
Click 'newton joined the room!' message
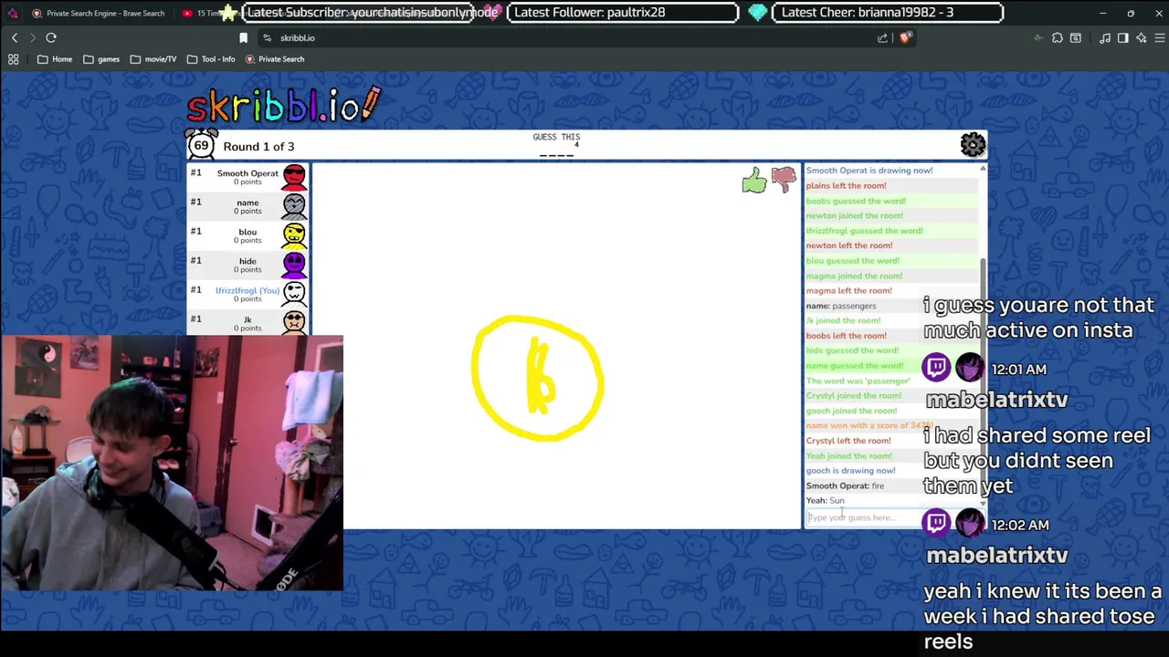click(x=854, y=215)
